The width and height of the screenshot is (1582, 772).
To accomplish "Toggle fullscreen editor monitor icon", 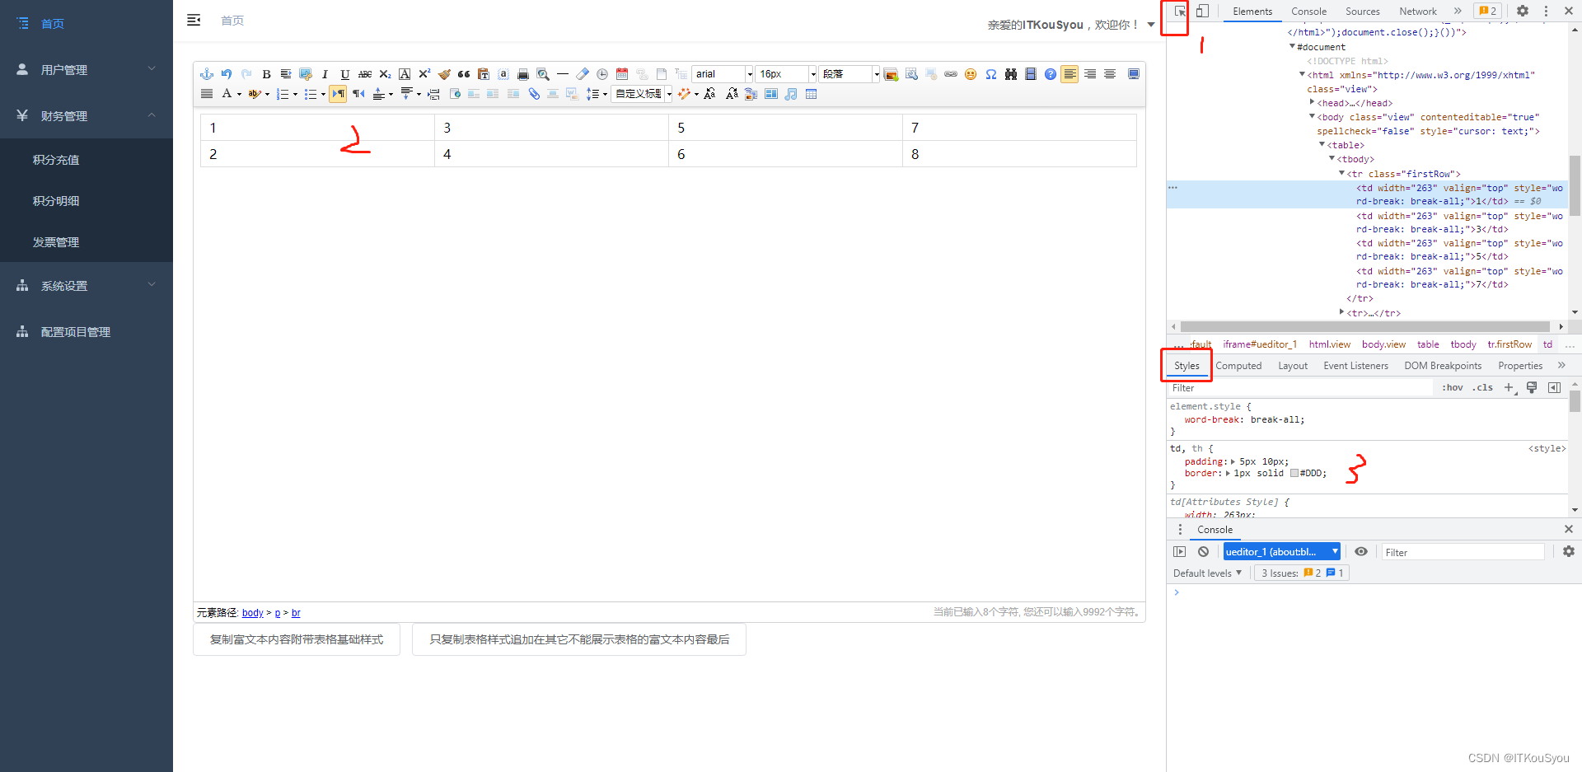I will 1134,74.
